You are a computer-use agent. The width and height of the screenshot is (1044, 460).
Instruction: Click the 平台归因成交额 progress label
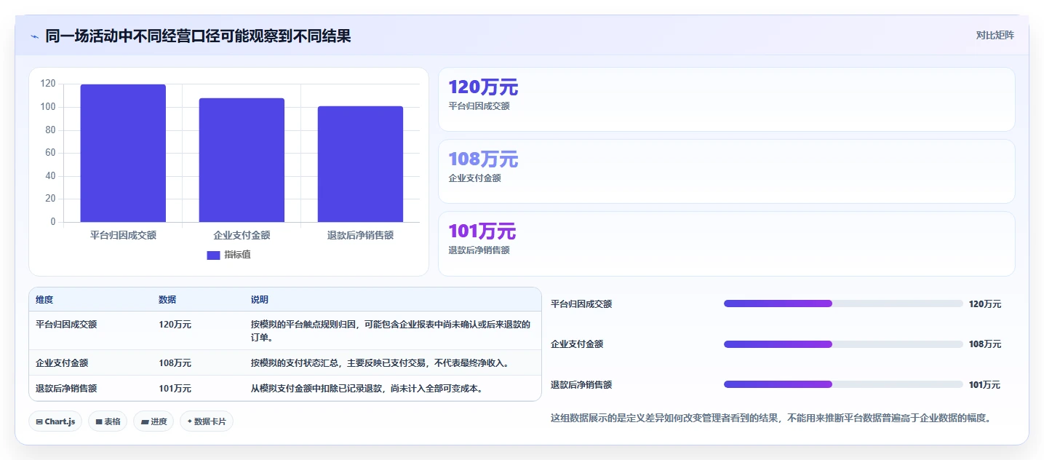coord(581,304)
